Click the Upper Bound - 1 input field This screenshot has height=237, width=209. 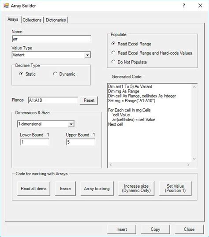click(x=81, y=142)
